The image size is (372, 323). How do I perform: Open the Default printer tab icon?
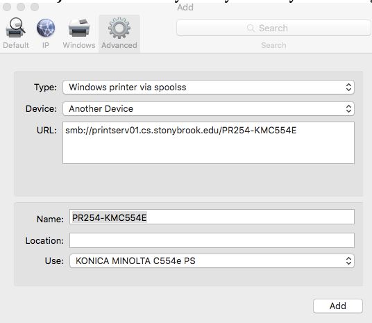(15, 28)
